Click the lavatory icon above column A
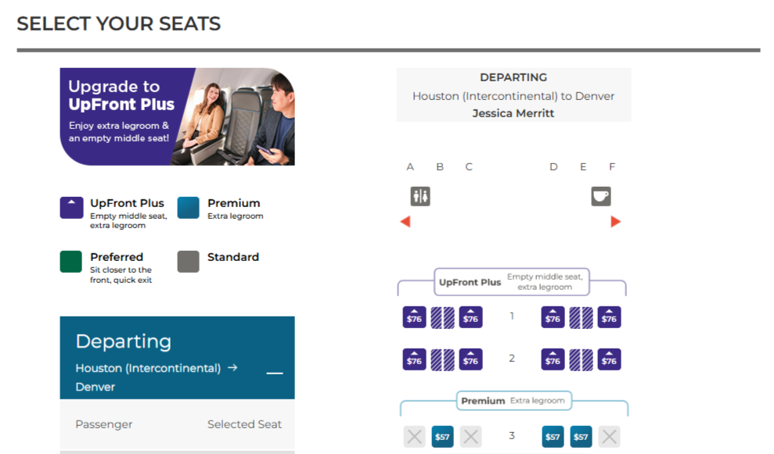Screen dimensions: 774x454 tap(420, 196)
